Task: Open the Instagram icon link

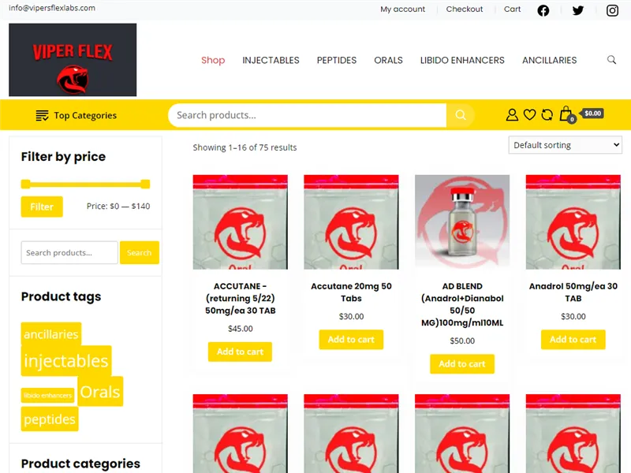Action: coord(612,10)
